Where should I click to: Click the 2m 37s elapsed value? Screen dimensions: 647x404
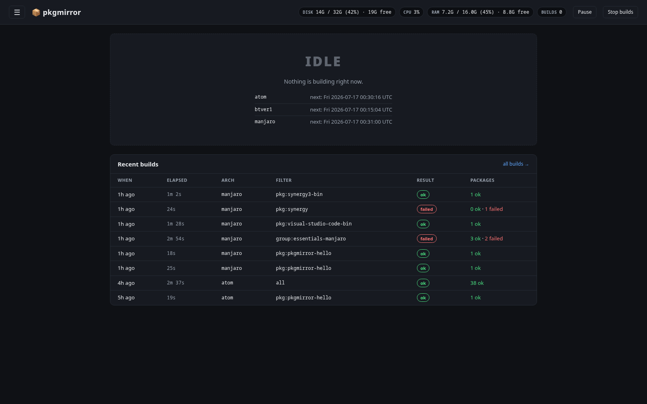(x=175, y=283)
